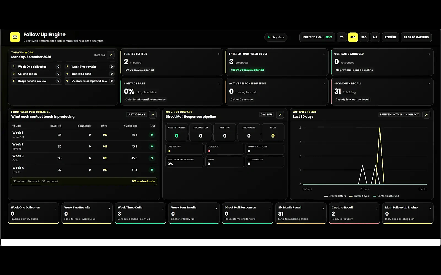Viewport: 441px width, 275px height.
Task: Select the NEW RESPONSE pipeline stage
Action: pos(177,132)
